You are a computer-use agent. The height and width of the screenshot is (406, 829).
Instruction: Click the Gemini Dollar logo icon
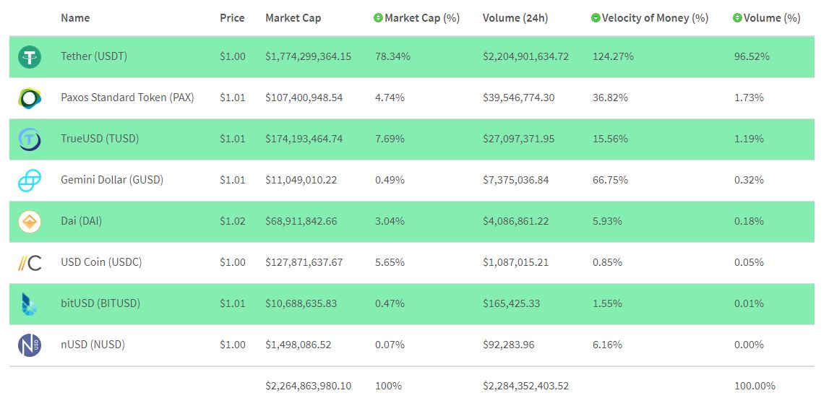click(x=30, y=180)
